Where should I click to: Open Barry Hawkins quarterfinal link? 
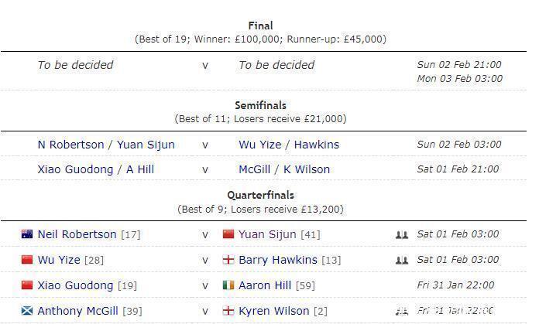pos(277,260)
